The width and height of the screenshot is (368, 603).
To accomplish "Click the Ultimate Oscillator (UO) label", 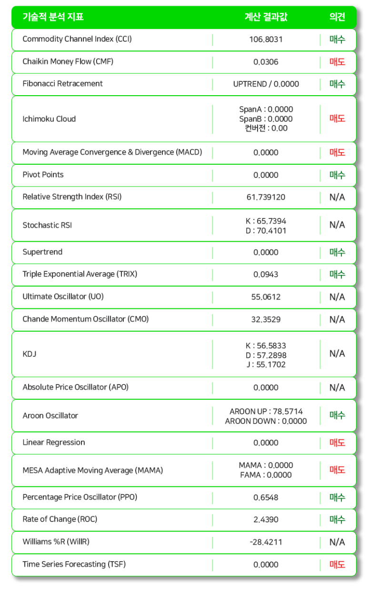I will click(x=63, y=297).
